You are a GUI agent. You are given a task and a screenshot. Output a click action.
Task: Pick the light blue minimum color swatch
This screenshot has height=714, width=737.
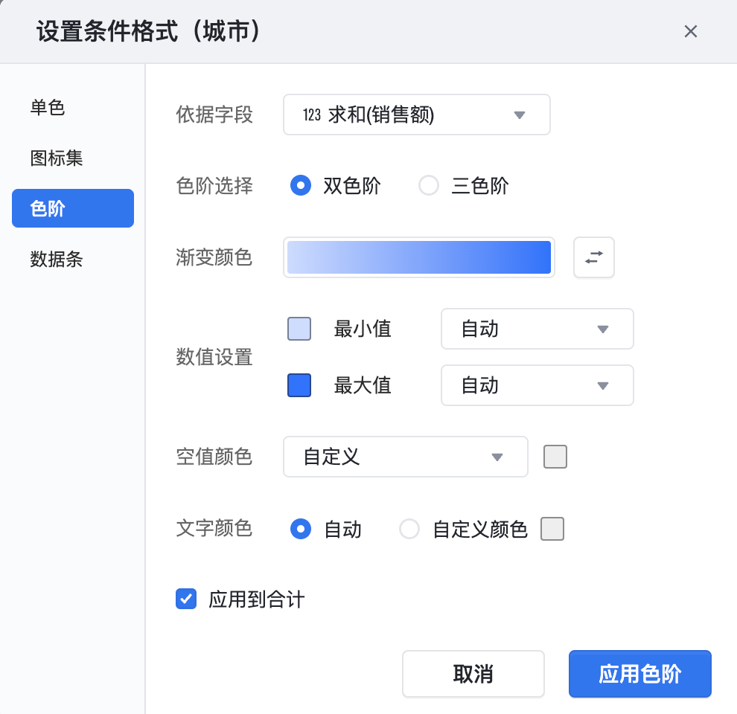click(x=299, y=329)
